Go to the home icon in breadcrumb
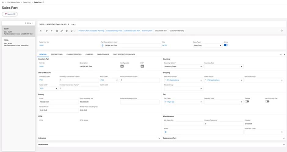Screen dimensions: 287x152 [x=3, y=2]
